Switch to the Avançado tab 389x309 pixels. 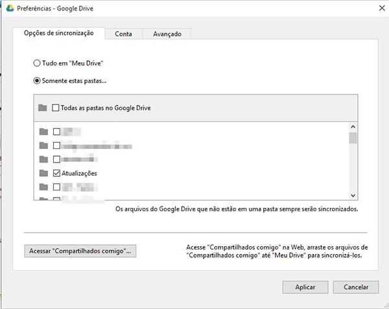[x=167, y=34]
